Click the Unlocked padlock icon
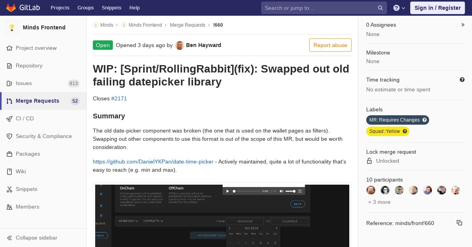Viewport: 472px width, 247px height. tap(369, 161)
